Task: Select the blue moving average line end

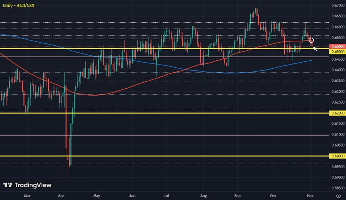Action: point(311,60)
